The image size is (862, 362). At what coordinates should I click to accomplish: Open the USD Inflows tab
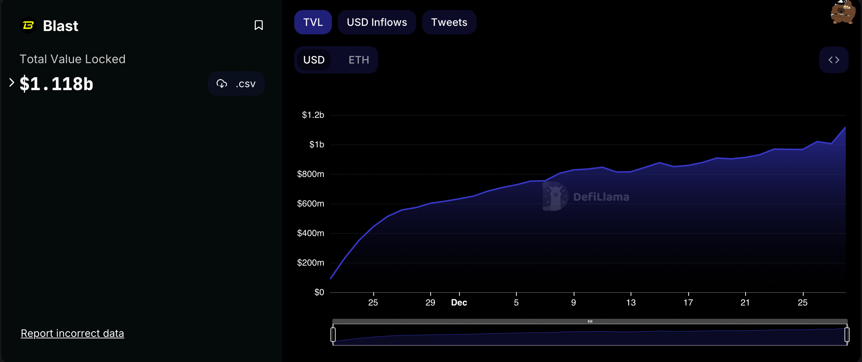tap(377, 22)
